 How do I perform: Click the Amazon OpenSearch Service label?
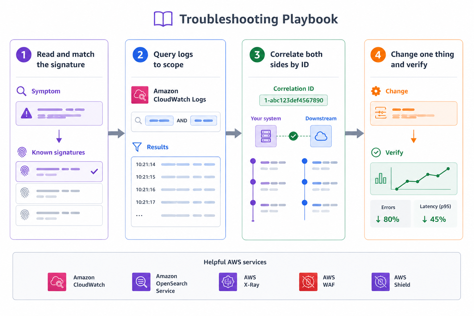172,284
